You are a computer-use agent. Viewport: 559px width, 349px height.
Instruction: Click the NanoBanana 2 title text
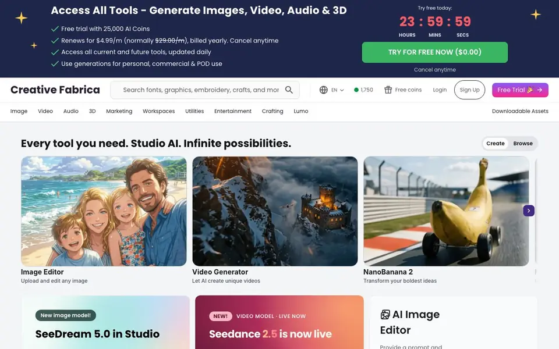pos(388,272)
